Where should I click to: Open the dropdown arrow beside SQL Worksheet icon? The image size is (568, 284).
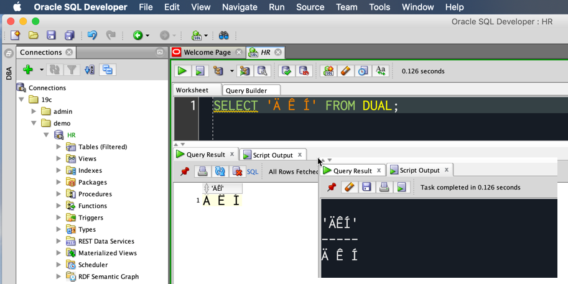(x=206, y=35)
